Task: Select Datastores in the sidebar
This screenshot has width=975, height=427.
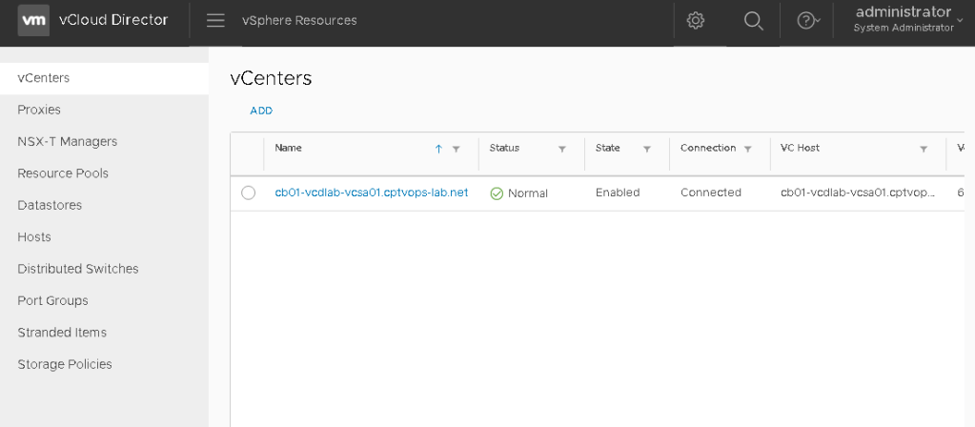Action: (50, 205)
